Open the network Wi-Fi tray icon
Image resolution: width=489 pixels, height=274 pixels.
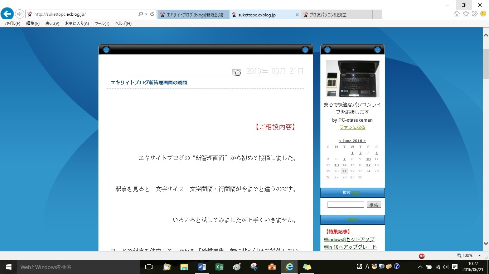tap(437, 267)
